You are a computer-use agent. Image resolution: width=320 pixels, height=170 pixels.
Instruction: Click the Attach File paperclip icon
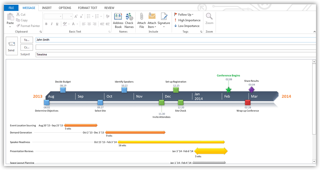pos(141,17)
